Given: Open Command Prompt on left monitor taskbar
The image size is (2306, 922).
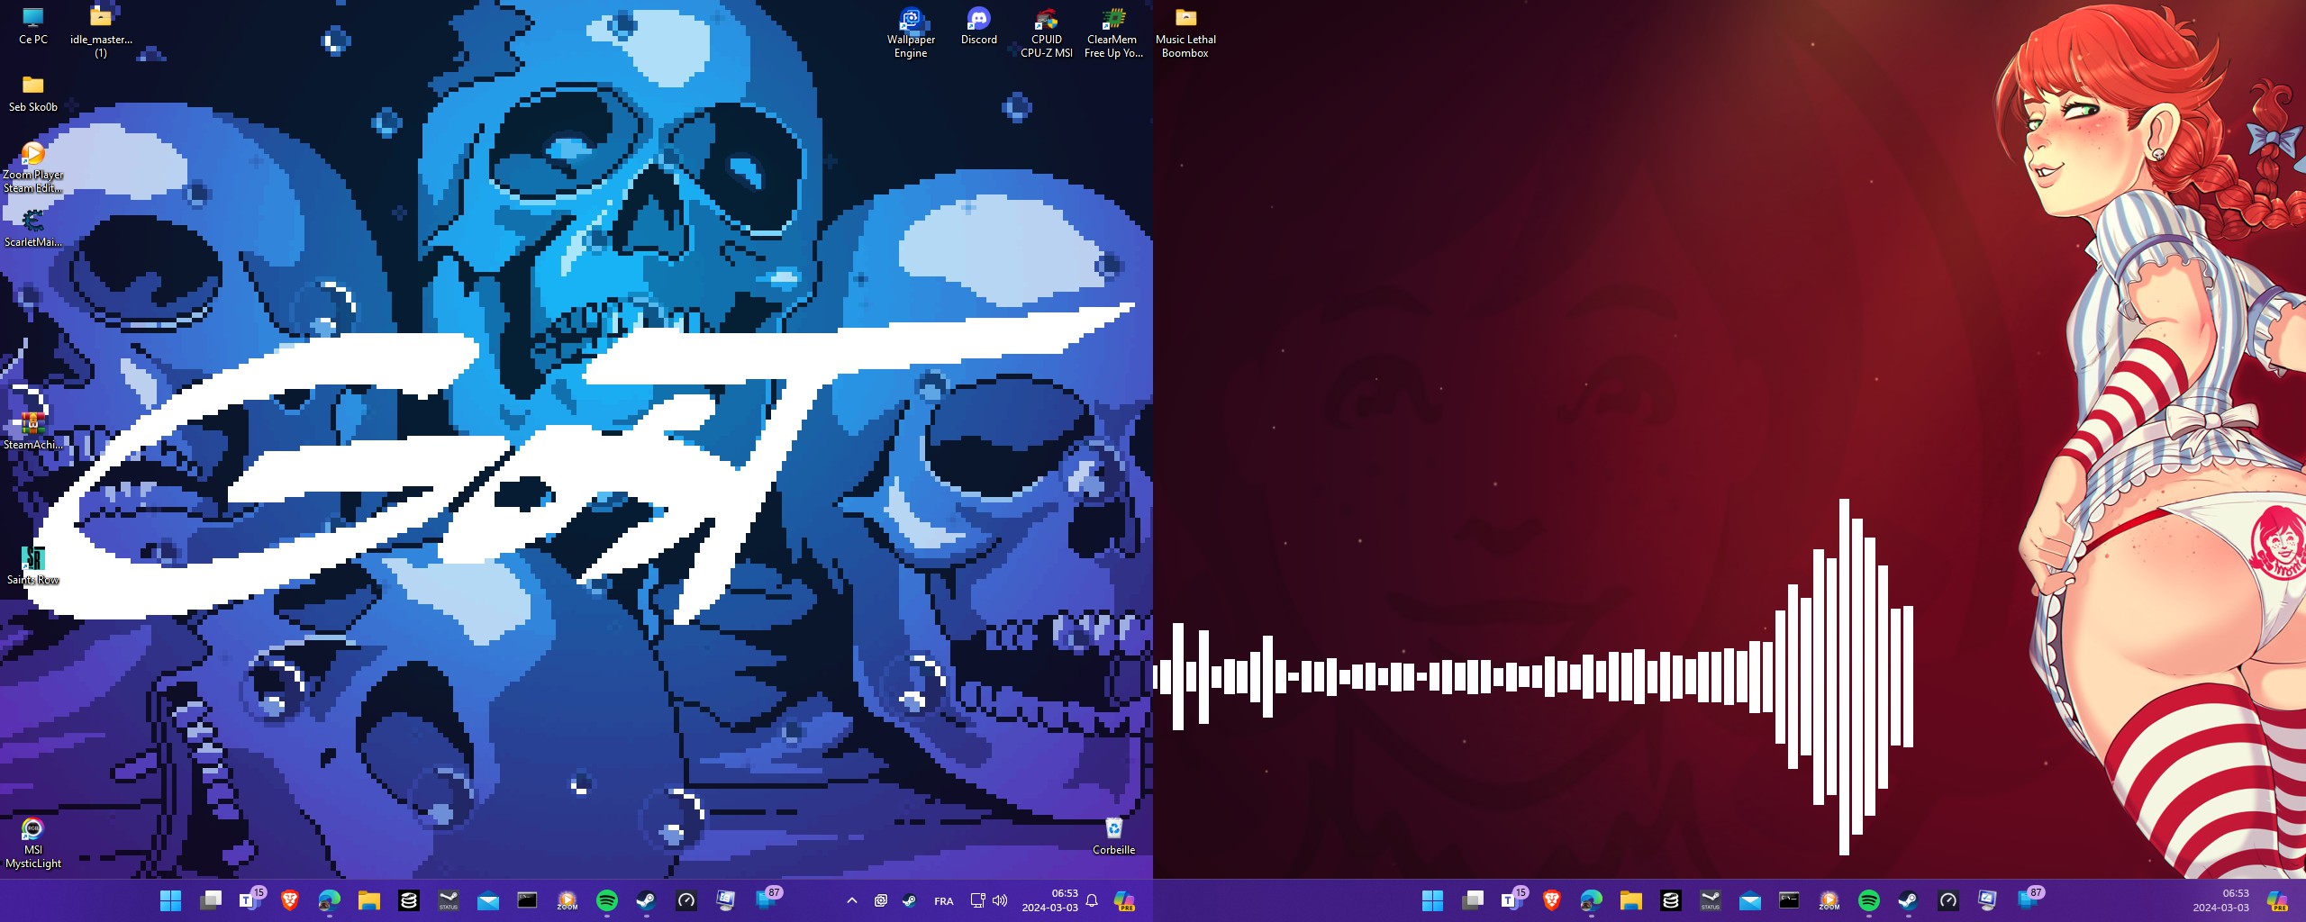Looking at the screenshot, I should click(528, 900).
